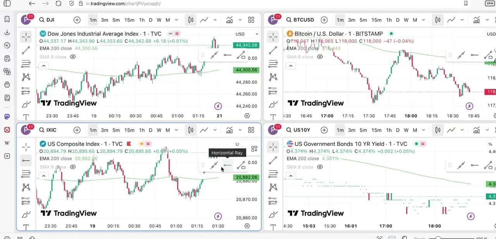This screenshot has height=239, width=496.
Task: Select brush tool in BTCUSD panel sidebar
Action: click(273, 104)
